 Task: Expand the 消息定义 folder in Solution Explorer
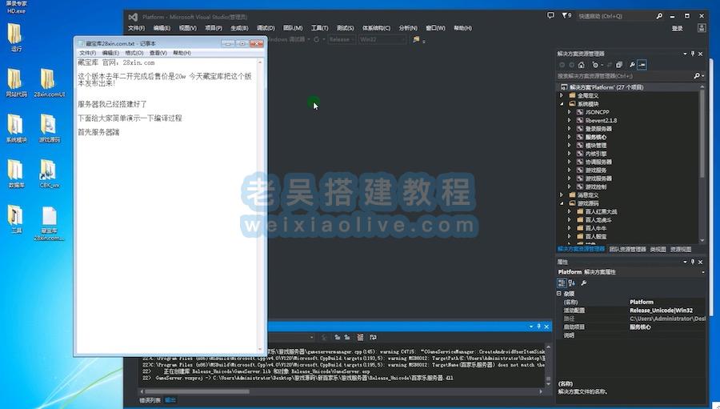coord(561,194)
